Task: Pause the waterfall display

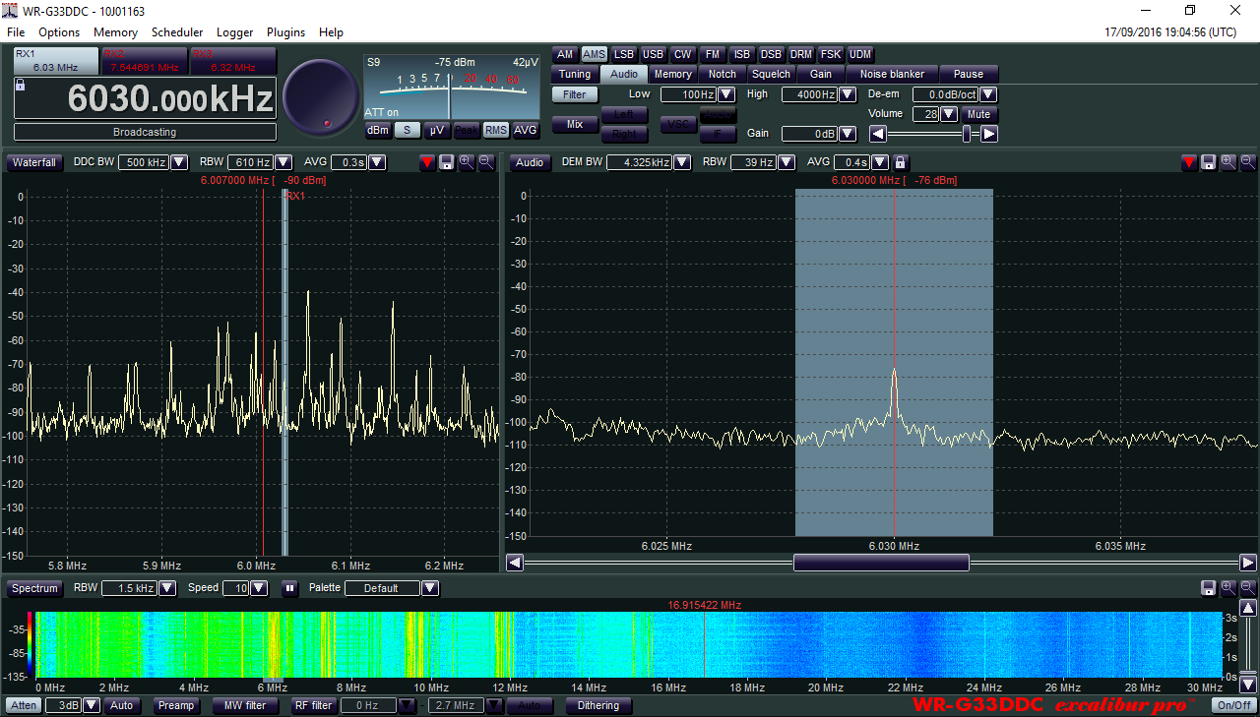Action: [x=289, y=588]
